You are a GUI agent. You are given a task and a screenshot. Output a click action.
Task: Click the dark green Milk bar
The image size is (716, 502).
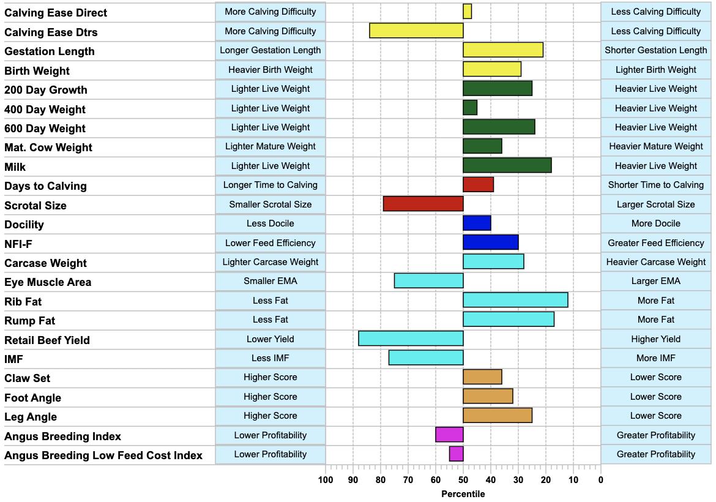(x=507, y=165)
